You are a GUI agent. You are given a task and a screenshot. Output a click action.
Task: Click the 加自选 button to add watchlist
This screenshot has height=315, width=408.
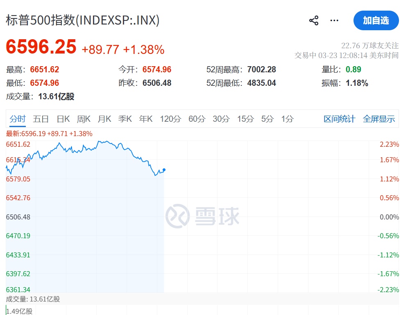point(376,21)
